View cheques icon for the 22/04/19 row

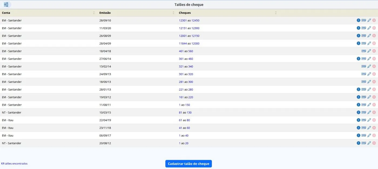tap(364, 120)
